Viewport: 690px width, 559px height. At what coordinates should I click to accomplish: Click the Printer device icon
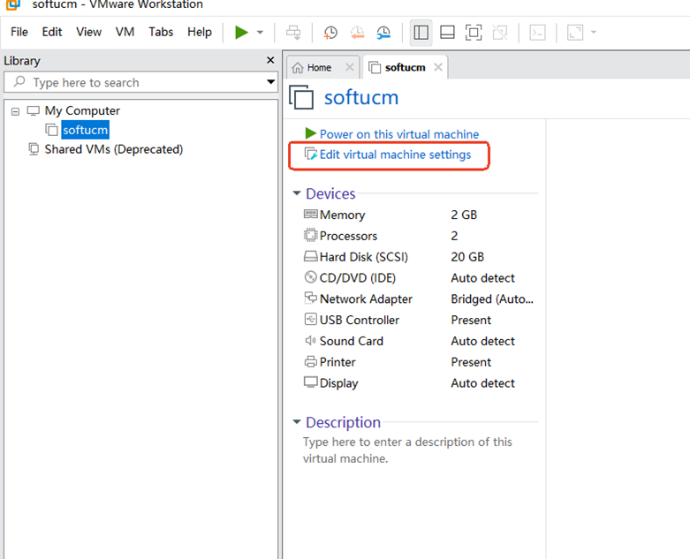point(310,361)
